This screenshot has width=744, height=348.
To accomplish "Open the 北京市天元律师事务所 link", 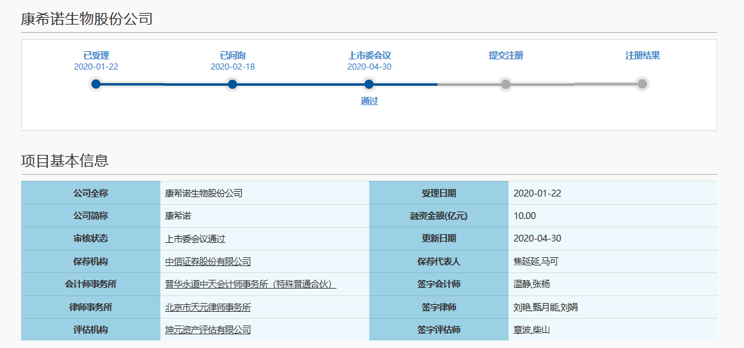I will 208,307.
